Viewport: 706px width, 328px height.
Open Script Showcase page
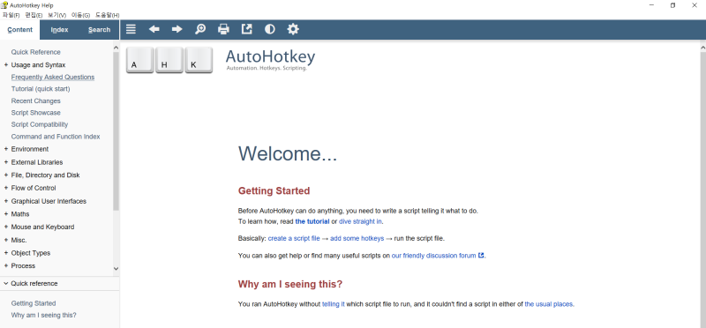(x=35, y=113)
